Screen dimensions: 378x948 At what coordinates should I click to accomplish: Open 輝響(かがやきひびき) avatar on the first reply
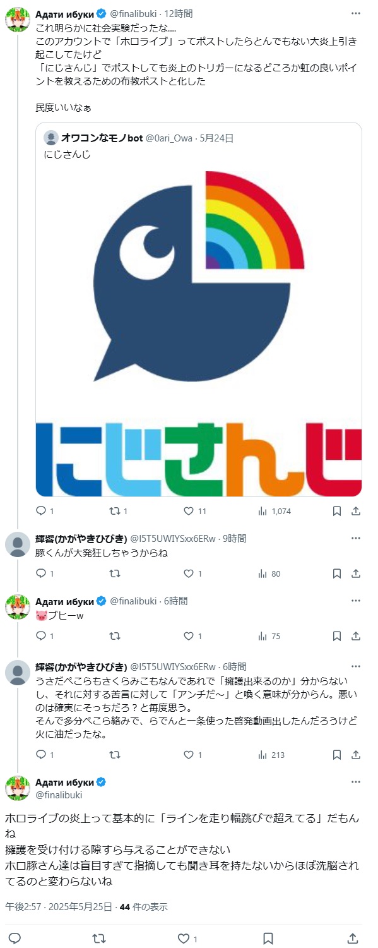click(18, 544)
